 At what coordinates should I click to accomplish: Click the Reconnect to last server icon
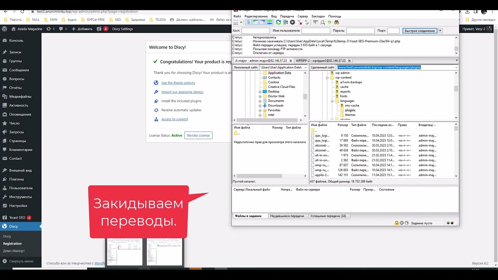coord(307,22)
